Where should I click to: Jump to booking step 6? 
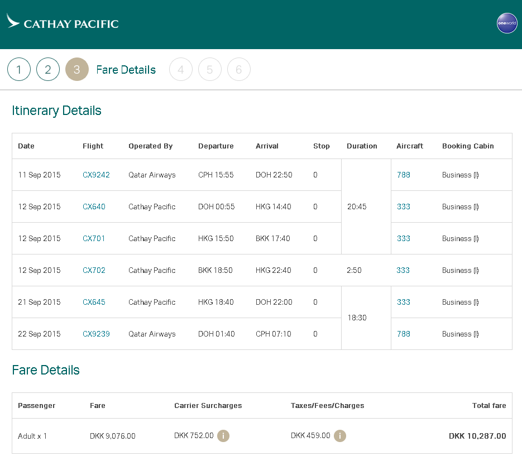pos(239,70)
